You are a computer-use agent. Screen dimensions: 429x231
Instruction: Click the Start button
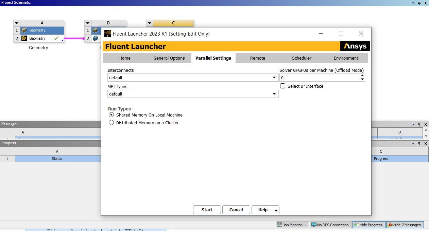[207, 210]
